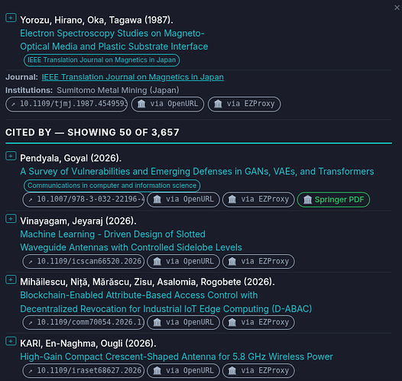The width and height of the screenshot is (402, 381).
Task: Open via OpenURL for the D-ABAC paper
Action: pyautogui.click(x=183, y=322)
